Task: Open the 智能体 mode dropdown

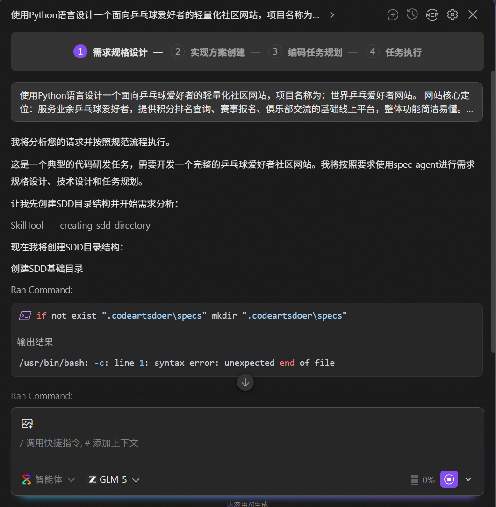Action: [x=49, y=479]
